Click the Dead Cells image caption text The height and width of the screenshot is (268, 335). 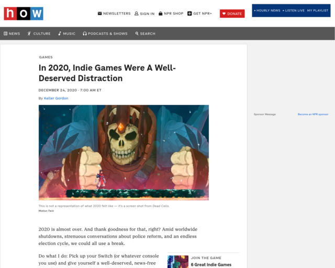coord(104,206)
